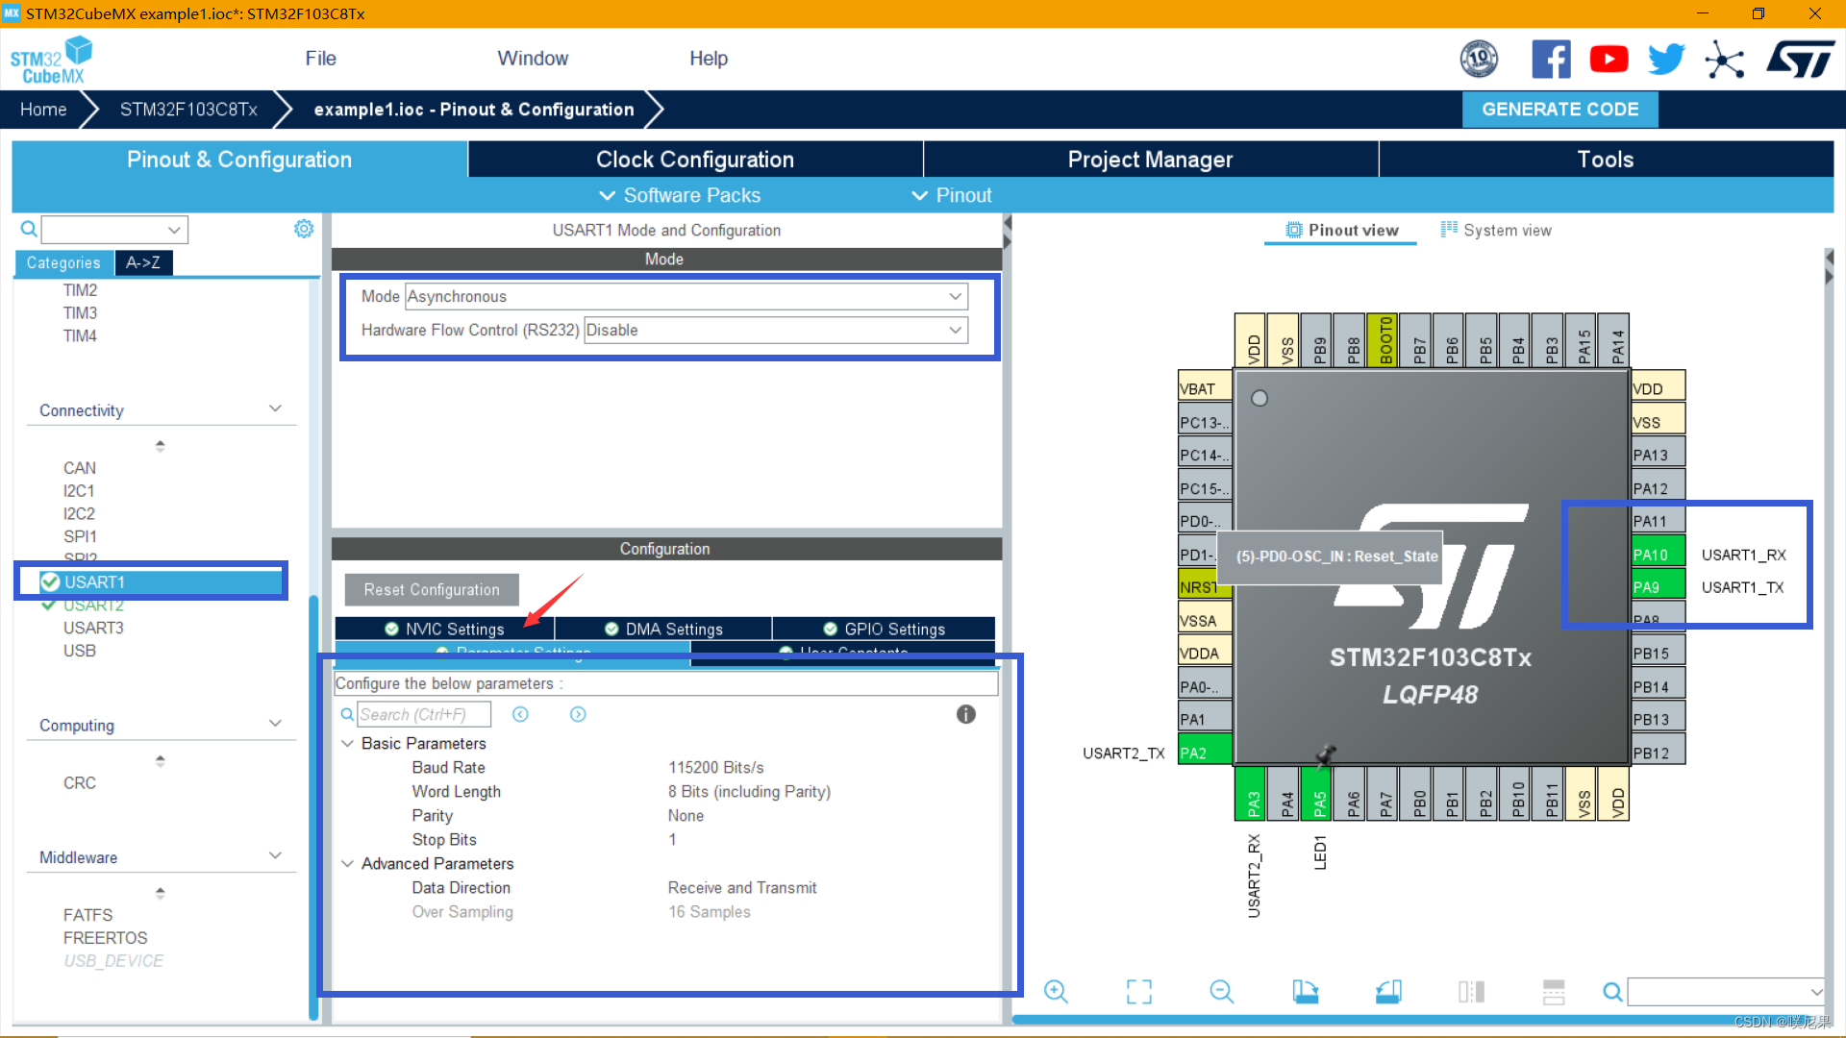Click the PA10 USART1_RX pin
Screen dimensions: 1846x1038
(1658, 555)
